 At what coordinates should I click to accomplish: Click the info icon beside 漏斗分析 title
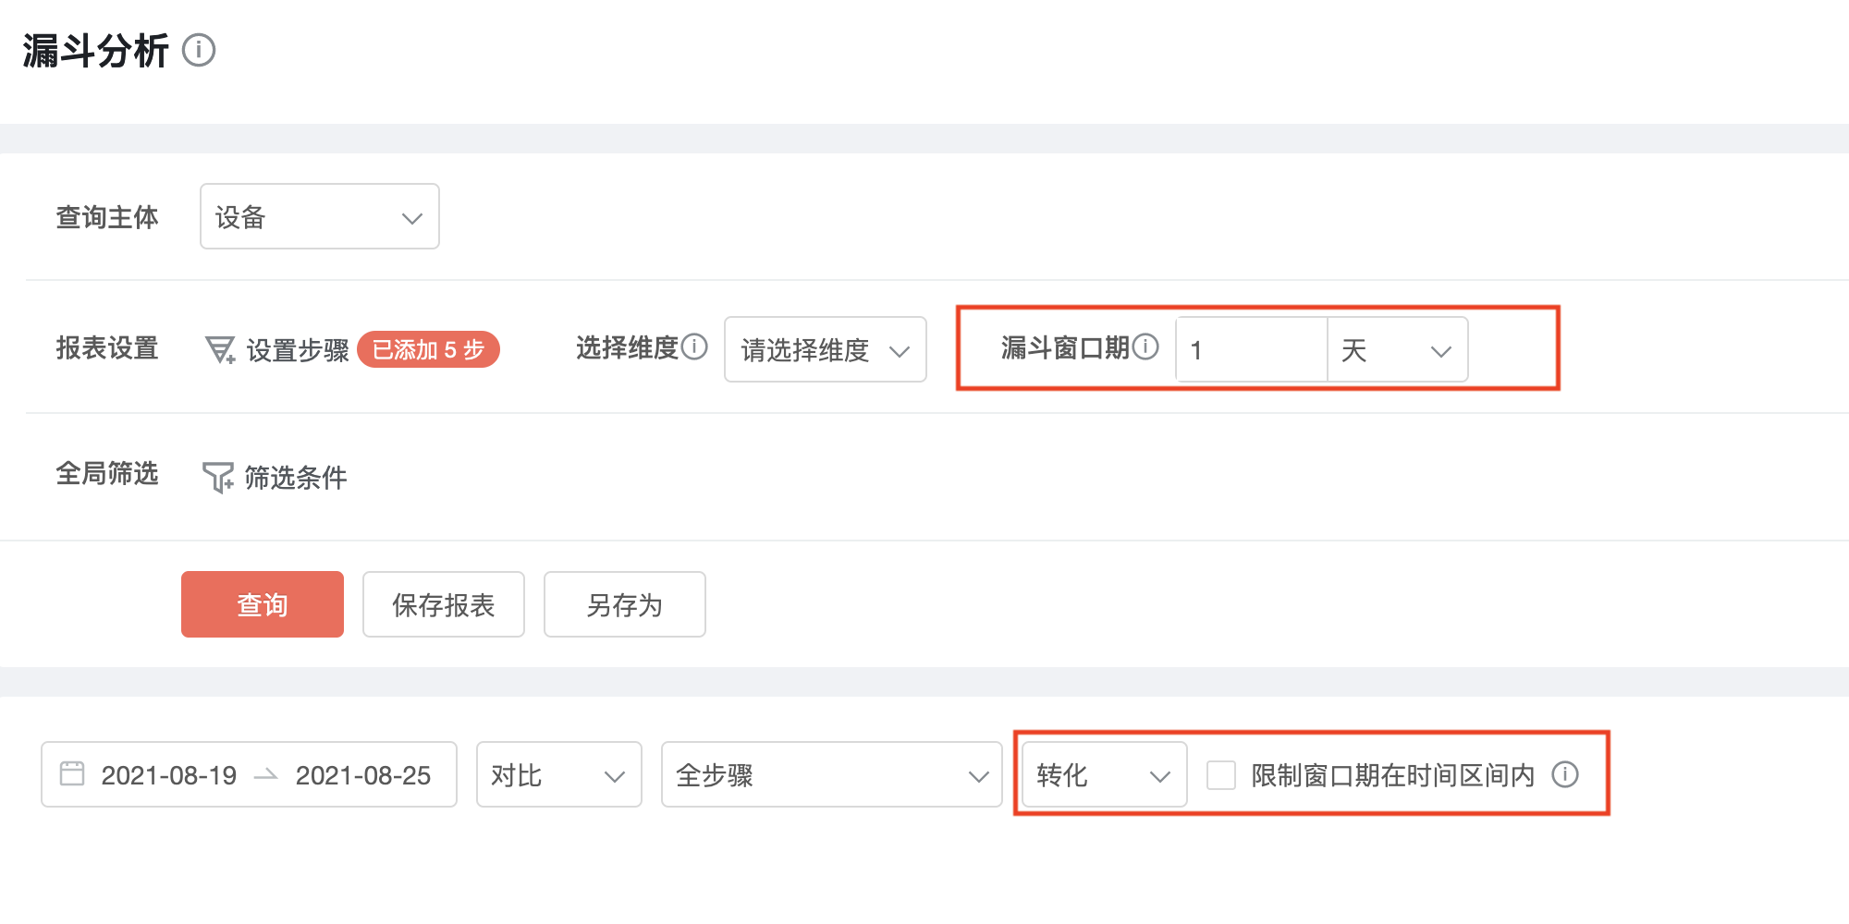199,50
